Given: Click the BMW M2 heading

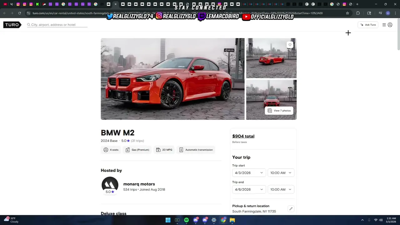Looking at the screenshot, I should tap(117, 133).
